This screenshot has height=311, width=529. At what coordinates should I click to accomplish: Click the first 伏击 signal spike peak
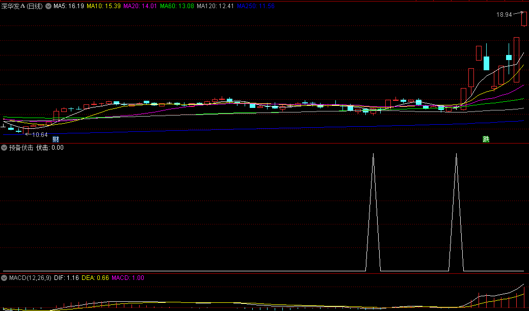pyautogui.click(x=373, y=154)
